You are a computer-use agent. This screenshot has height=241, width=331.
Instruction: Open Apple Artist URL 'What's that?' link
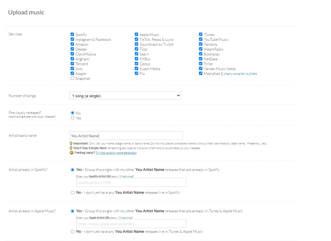coord(126,218)
